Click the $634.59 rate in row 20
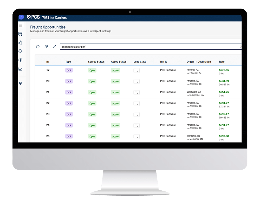This screenshot has width=260, height=206. point(224,81)
